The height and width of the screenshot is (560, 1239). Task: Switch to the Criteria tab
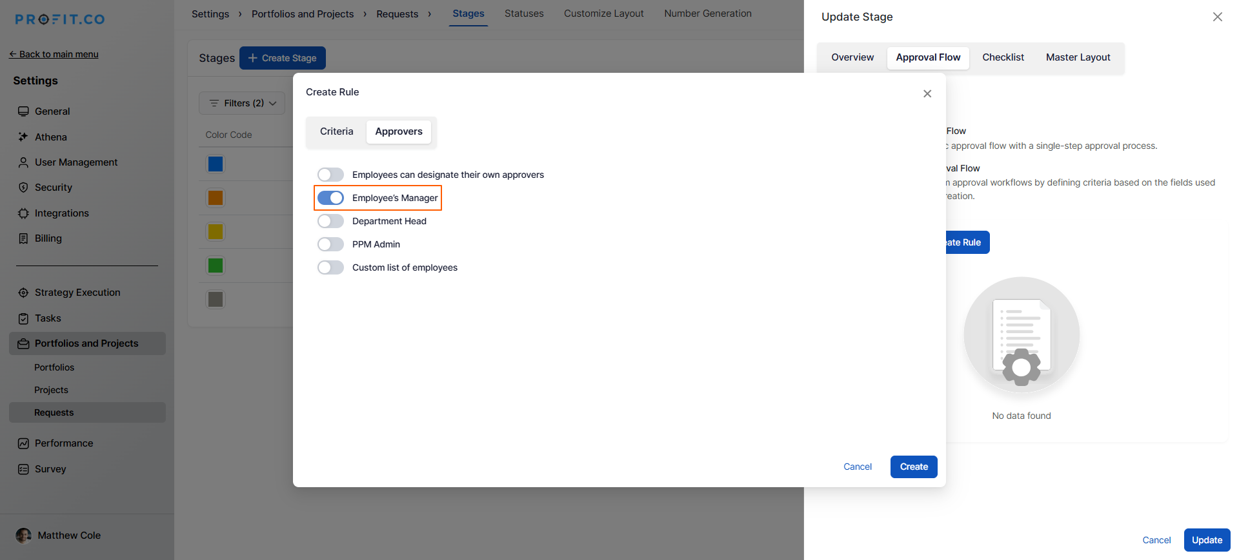[x=337, y=131]
